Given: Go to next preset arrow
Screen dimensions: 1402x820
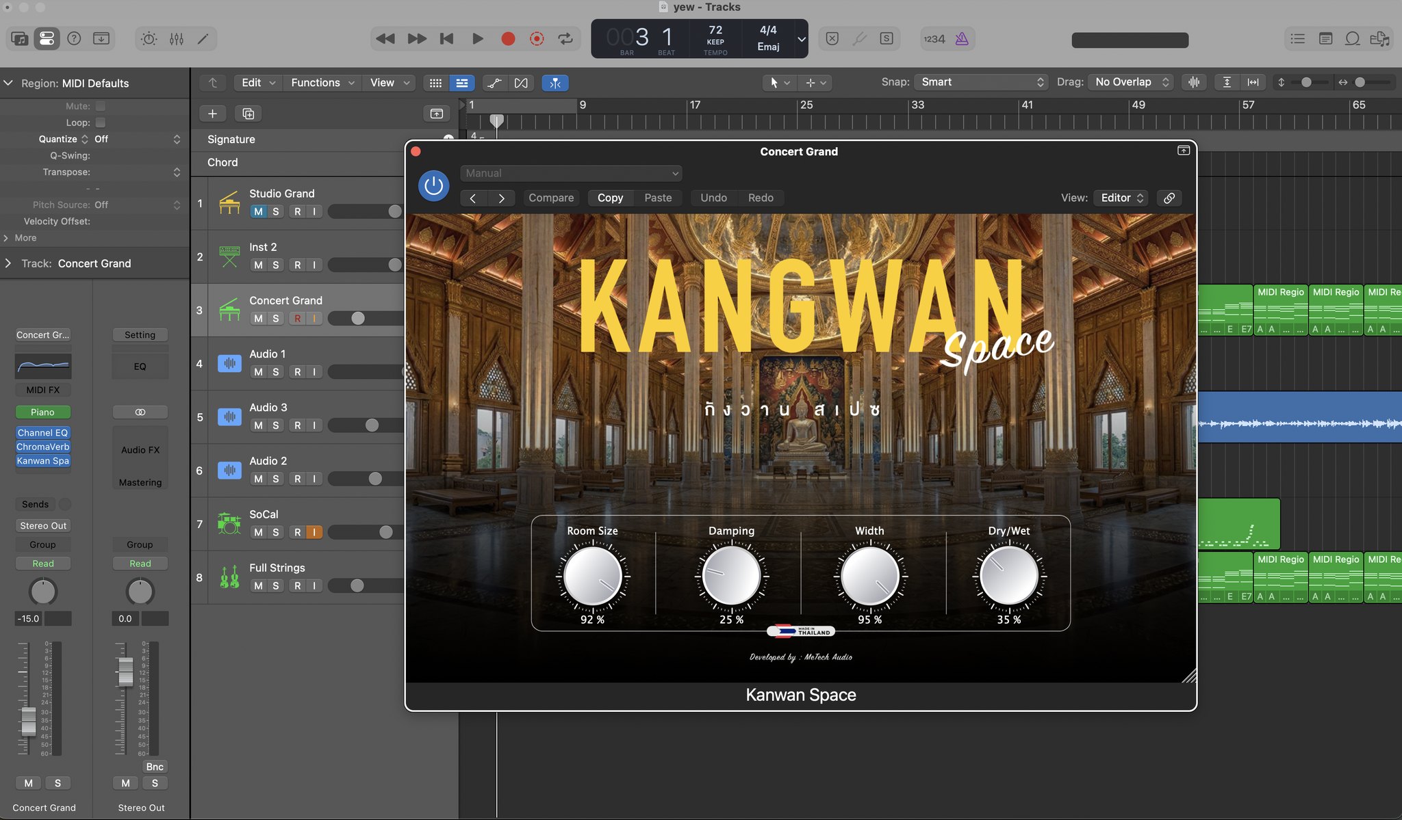Looking at the screenshot, I should click(501, 198).
